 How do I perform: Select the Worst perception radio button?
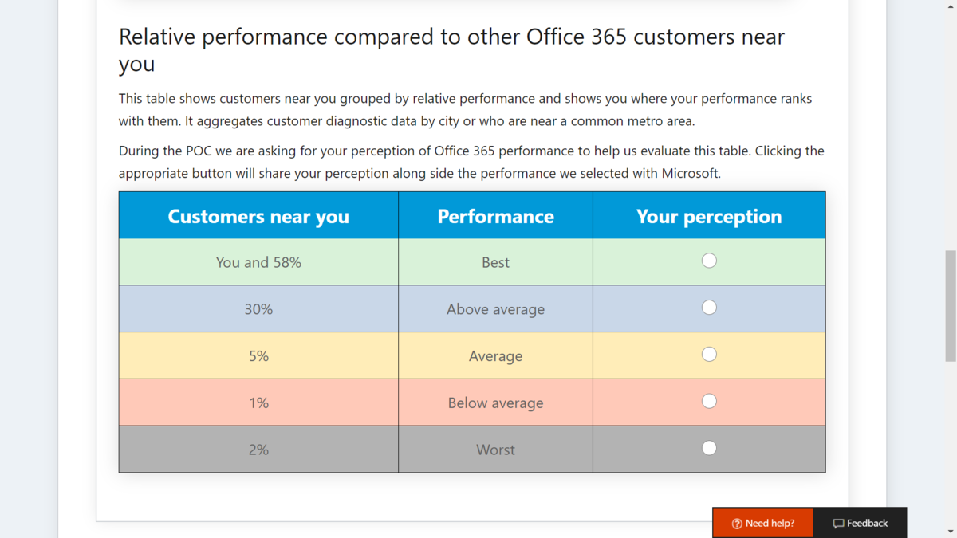tap(709, 448)
